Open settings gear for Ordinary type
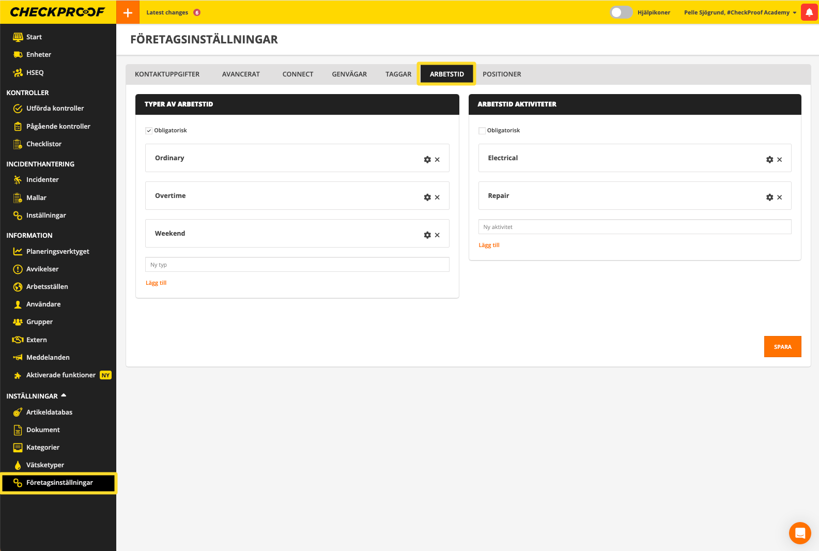819x551 pixels. (x=427, y=160)
